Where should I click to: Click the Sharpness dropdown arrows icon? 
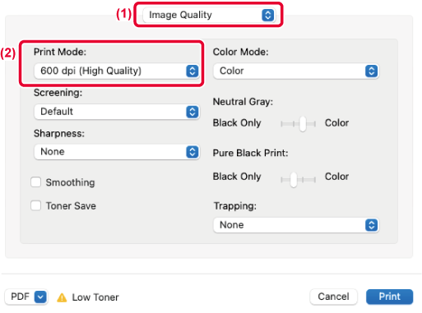(192, 152)
